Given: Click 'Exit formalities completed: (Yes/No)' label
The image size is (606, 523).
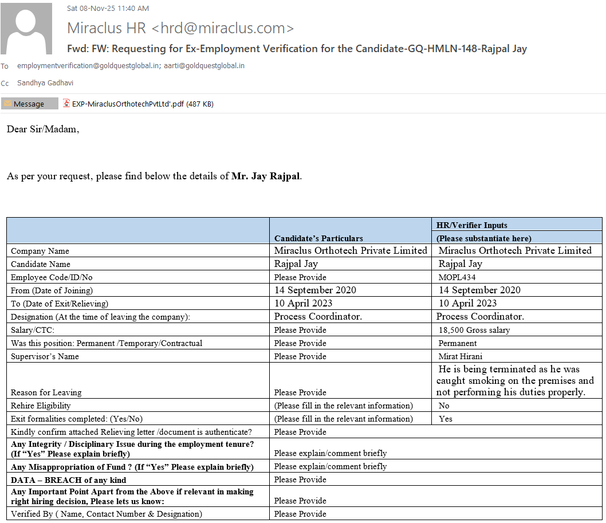Looking at the screenshot, I should (77, 419).
